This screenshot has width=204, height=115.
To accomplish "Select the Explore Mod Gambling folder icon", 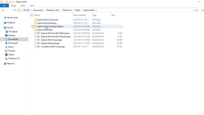I will point(35,23).
